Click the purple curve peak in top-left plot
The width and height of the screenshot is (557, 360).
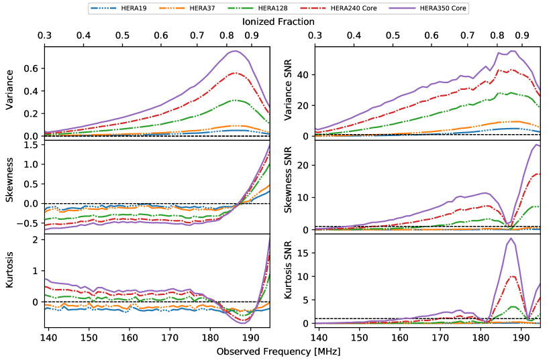coord(235,51)
